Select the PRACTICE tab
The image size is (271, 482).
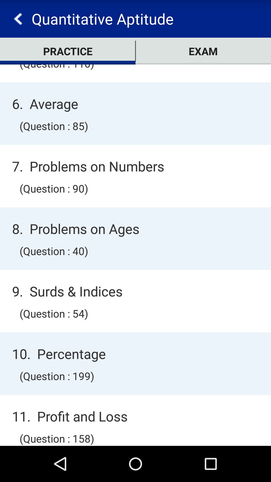tap(68, 51)
